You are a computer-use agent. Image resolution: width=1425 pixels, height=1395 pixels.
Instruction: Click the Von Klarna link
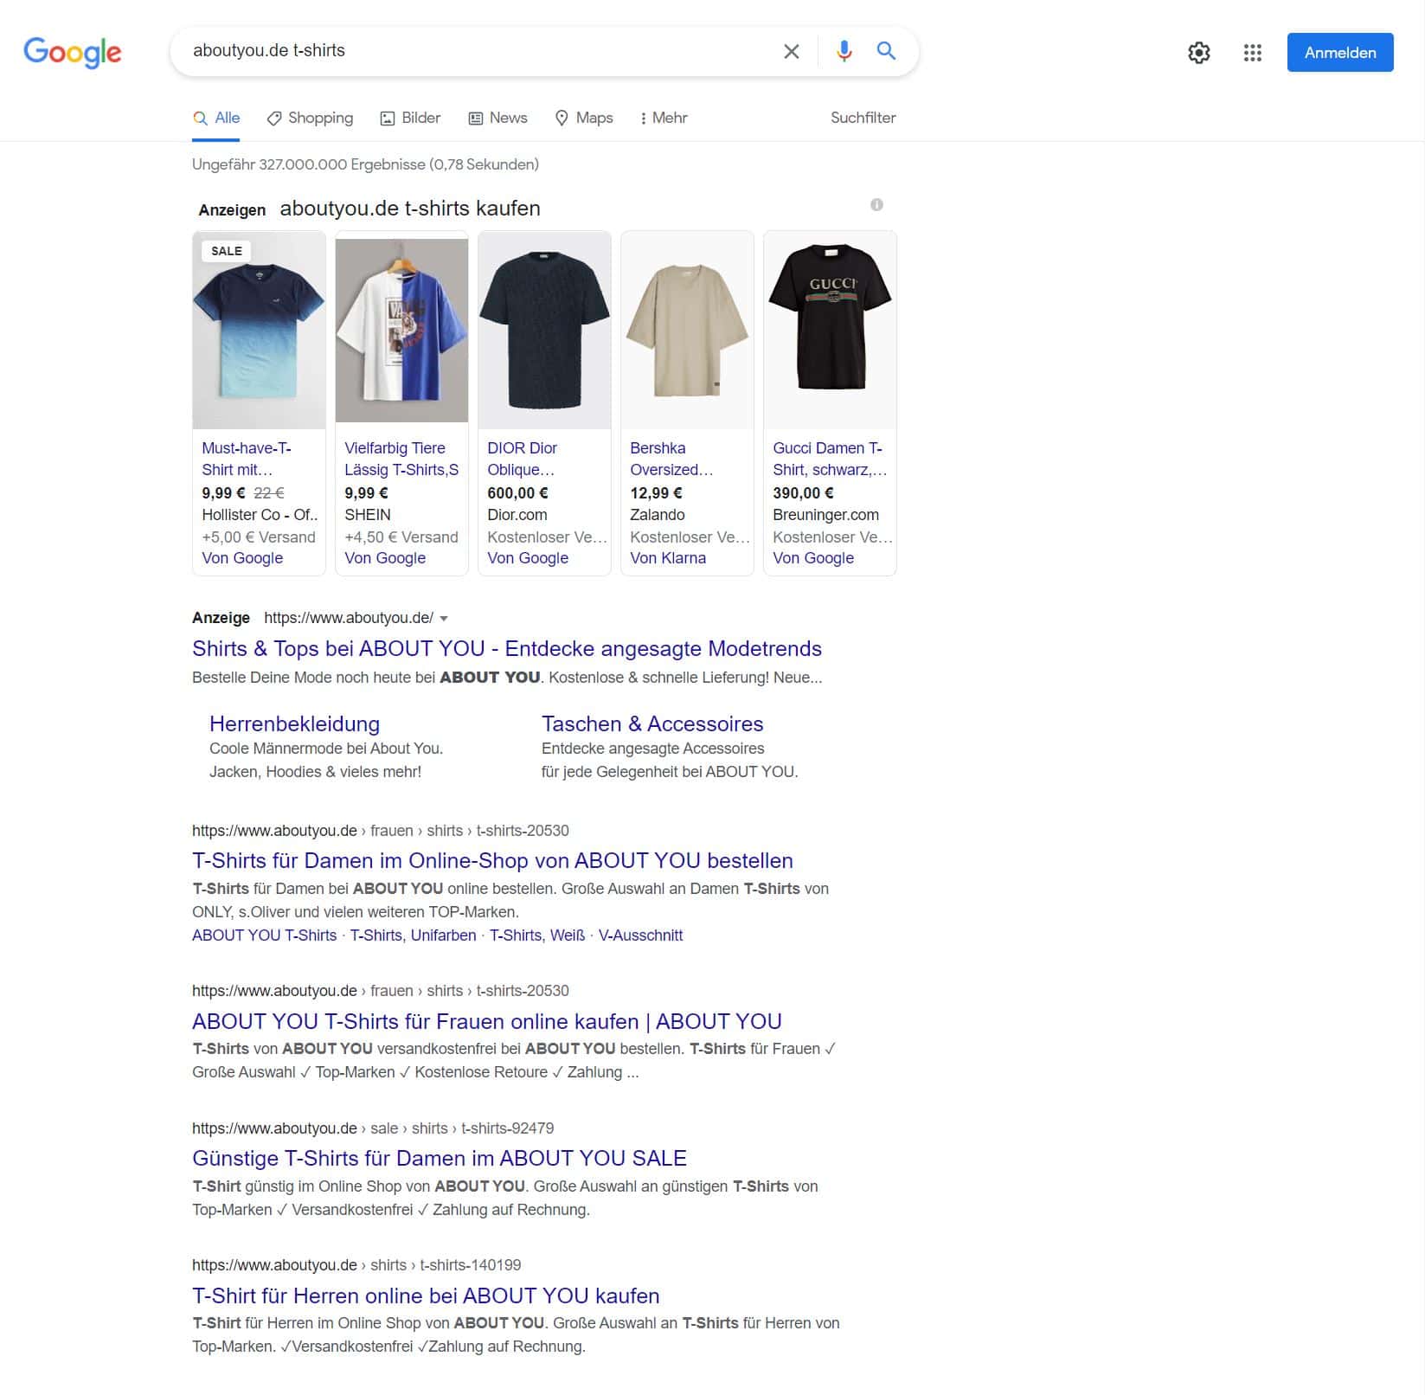pos(668,559)
